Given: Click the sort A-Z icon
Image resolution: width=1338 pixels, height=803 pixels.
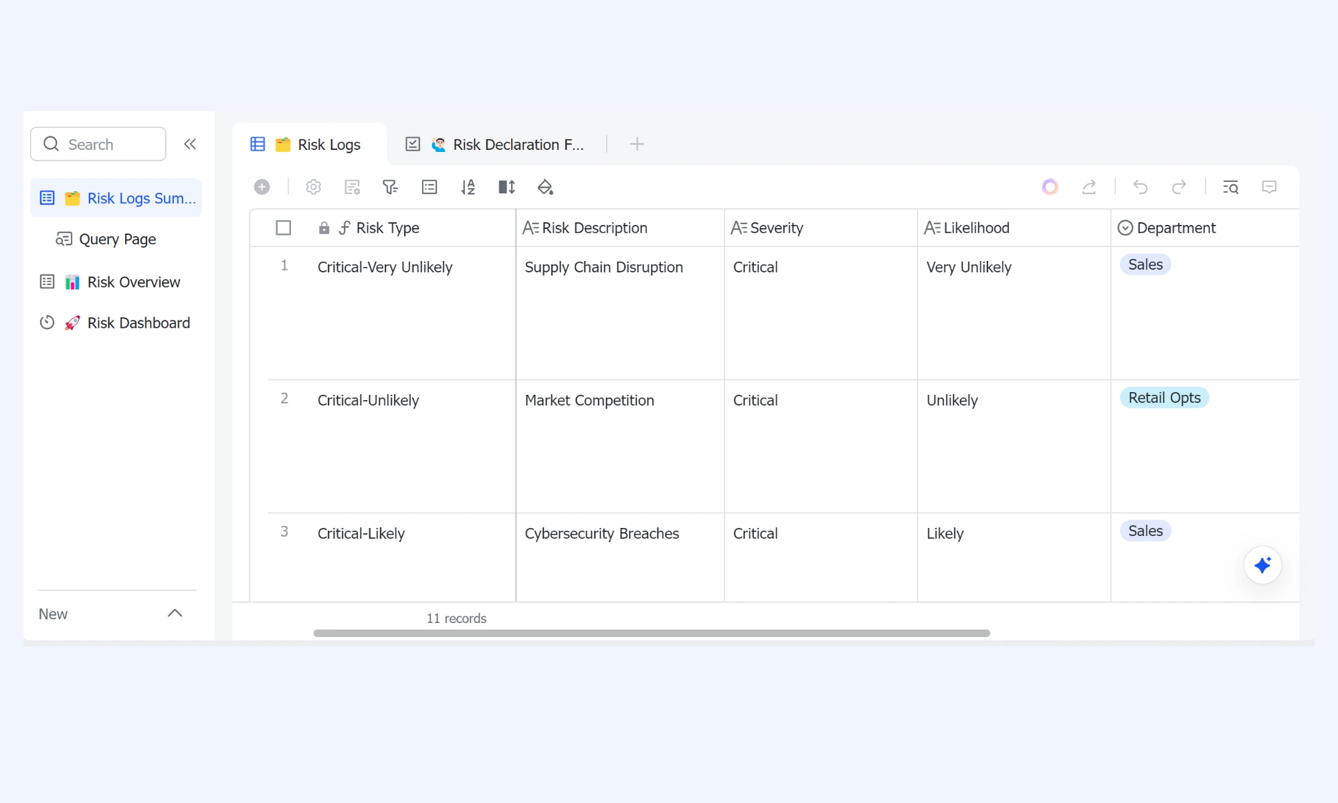Looking at the screenshot, I should [x=468, y=187].
